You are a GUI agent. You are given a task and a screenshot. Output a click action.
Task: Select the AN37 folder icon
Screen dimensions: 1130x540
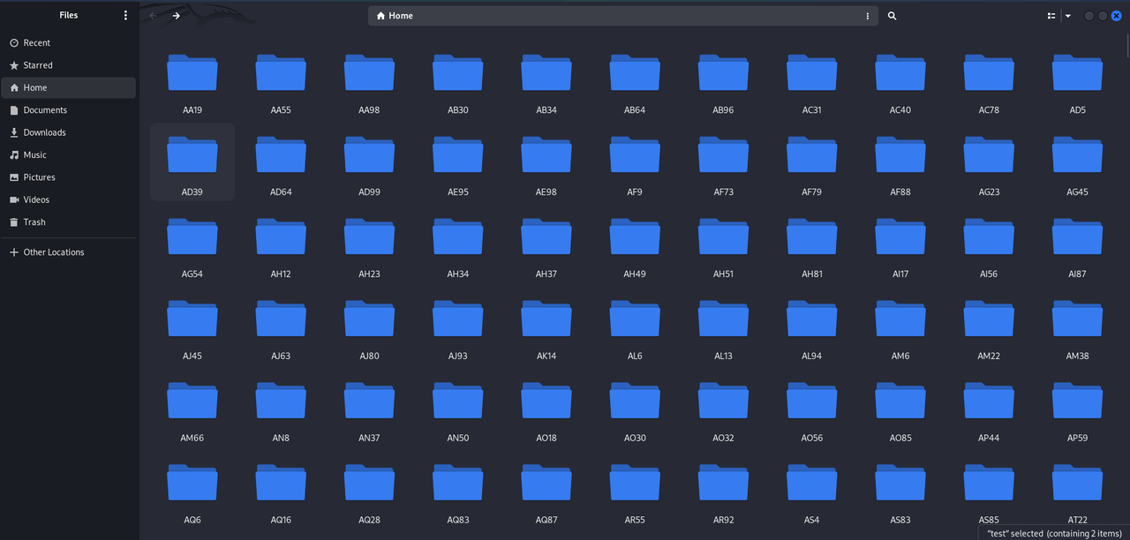click(369, 401)
